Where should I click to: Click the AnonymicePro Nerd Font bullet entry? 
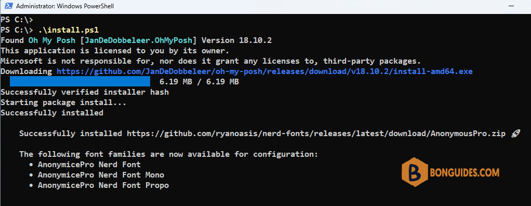coord(85,165)
